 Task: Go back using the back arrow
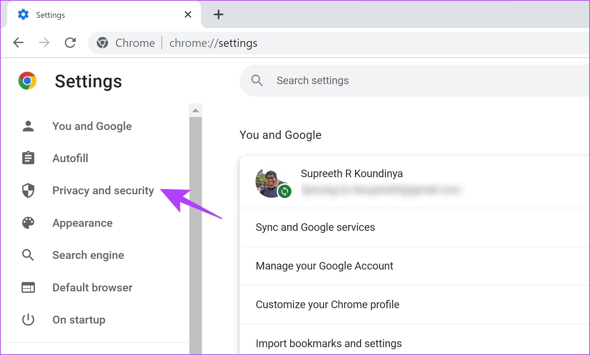[18, 43]
